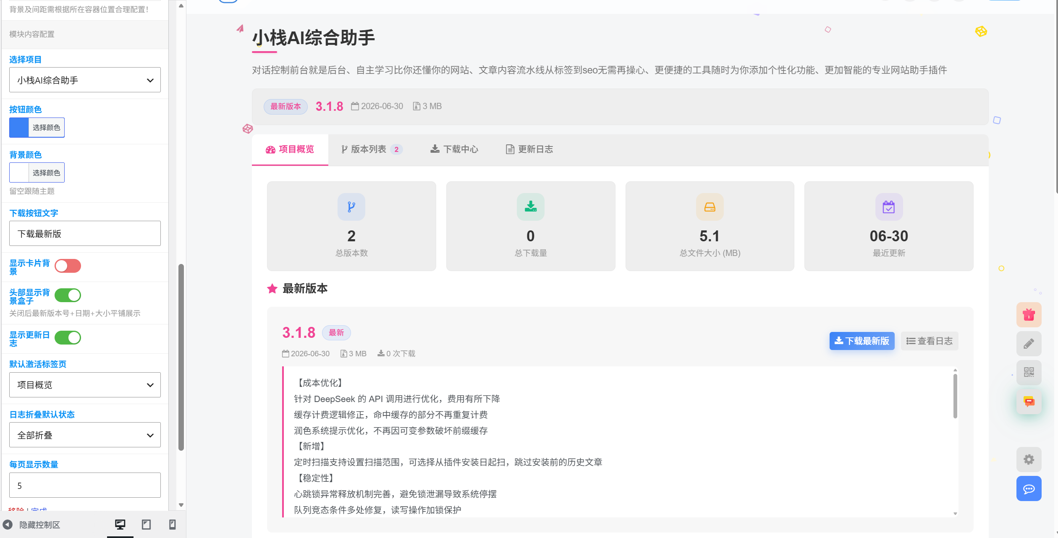Image resolution: width=1058 pixels, height=538 pixels.
Task: Click the pencil edit floating button
Action: [1029, 344]
